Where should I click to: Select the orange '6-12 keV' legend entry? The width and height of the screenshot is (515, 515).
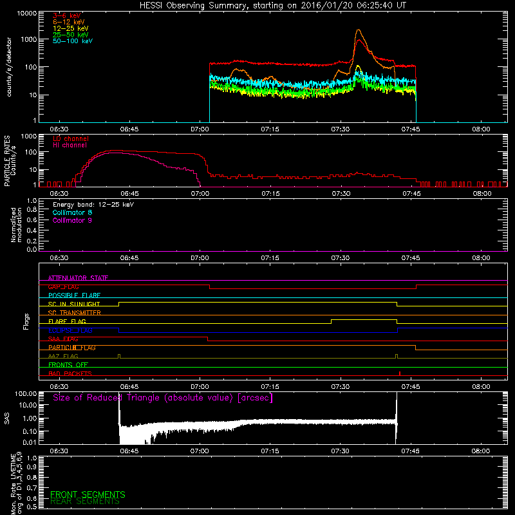pos(69,22)
